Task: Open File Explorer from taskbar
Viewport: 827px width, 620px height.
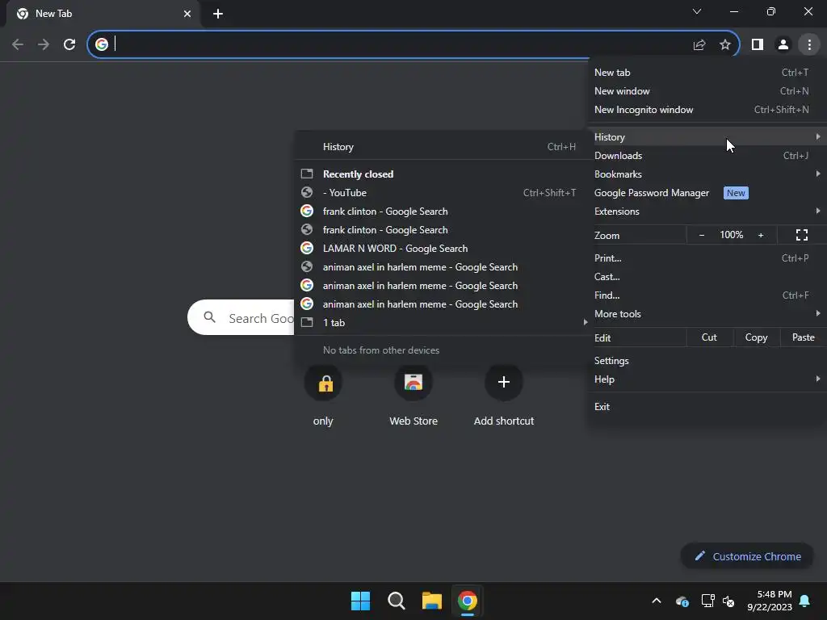Action: (432, 601)
